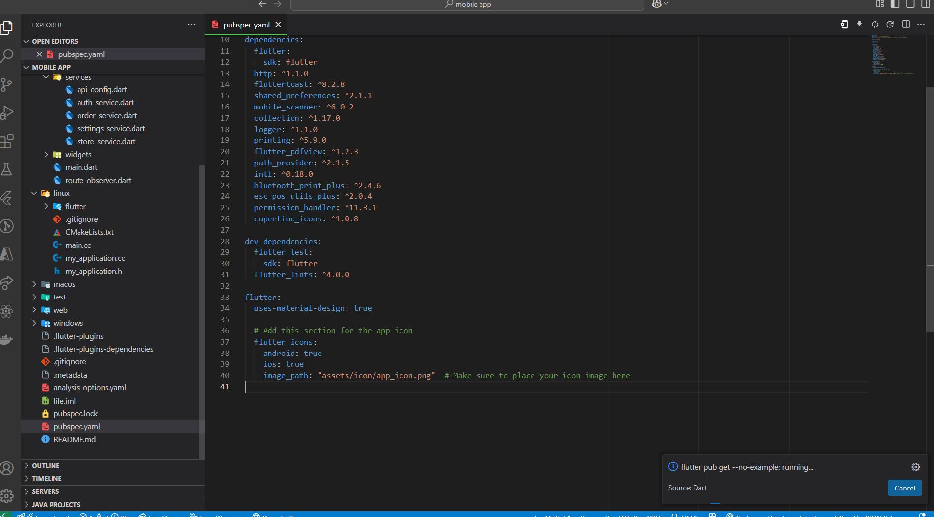The height and width of the screenshot is (517, 934).
Task: Toggle the secondary side bar visibility
Action: point(926,4)
